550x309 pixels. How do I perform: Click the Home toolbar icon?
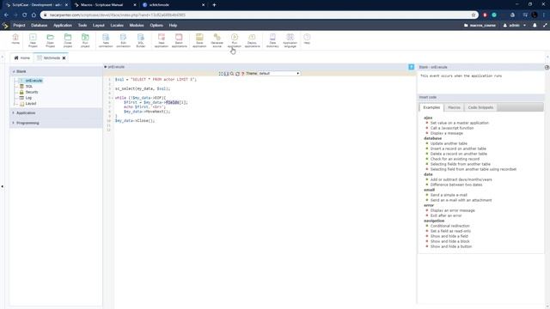[15, 39]
